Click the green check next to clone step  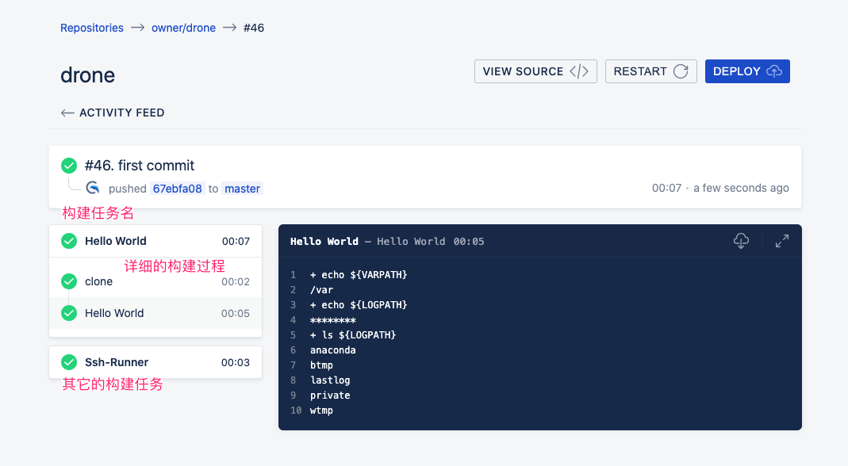[x=69, y=281]
